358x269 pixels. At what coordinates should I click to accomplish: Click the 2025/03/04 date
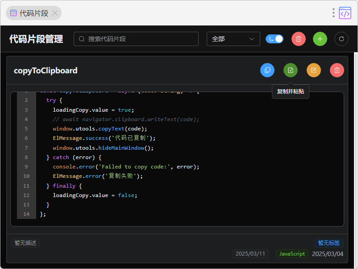(x=327, y=254)
